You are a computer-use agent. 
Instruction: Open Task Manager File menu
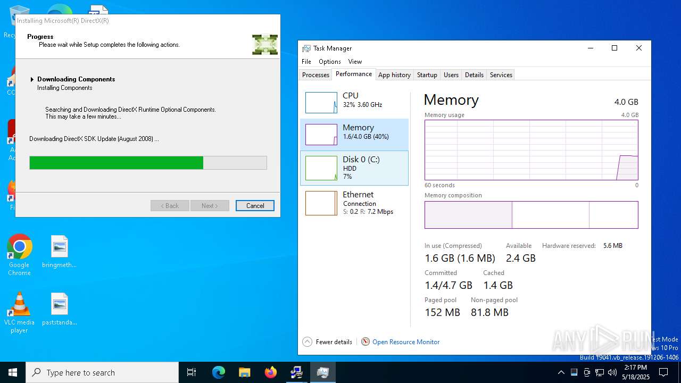click(x=306, y=62)
